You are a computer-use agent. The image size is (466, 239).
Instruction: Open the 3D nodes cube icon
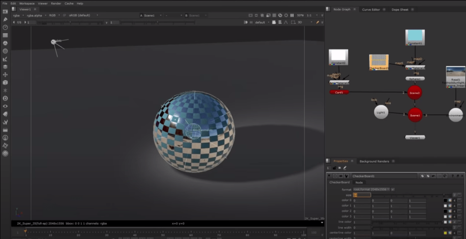coord(5,83)
